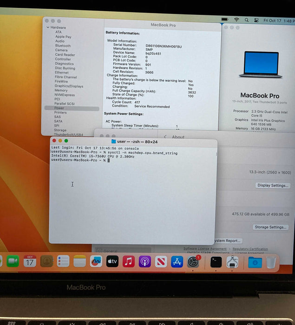Select Controller in hardware list

pos(63,59)
